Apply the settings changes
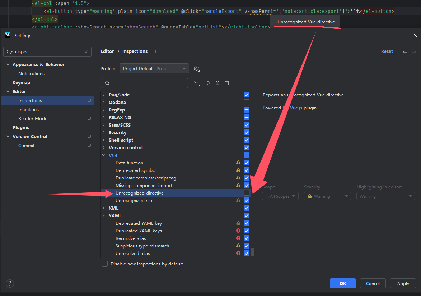This screenshot has height=296, width=421. tap(403, 283)
